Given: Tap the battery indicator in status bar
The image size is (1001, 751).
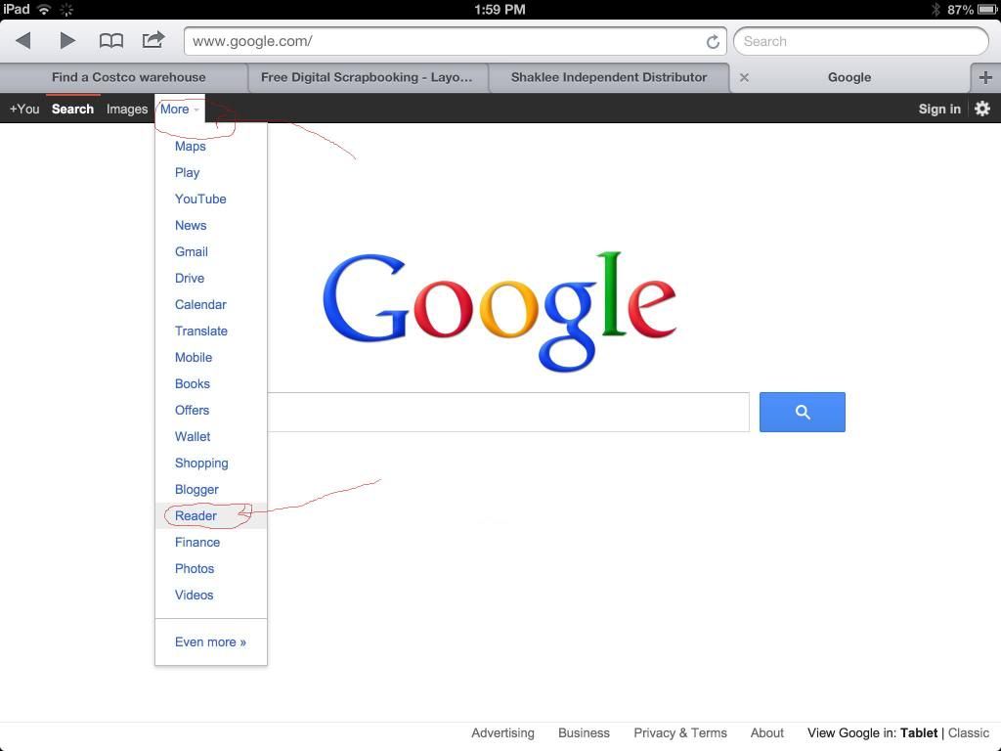Looking at the screenshot, I should (987, 9).
